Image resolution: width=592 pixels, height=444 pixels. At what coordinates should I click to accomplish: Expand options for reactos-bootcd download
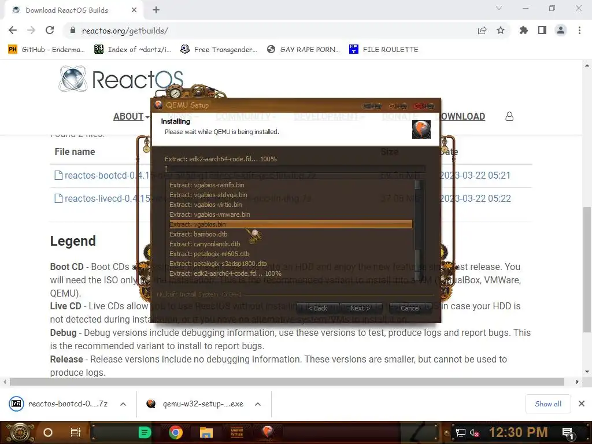pyautogui.click(x=123, y=404)
